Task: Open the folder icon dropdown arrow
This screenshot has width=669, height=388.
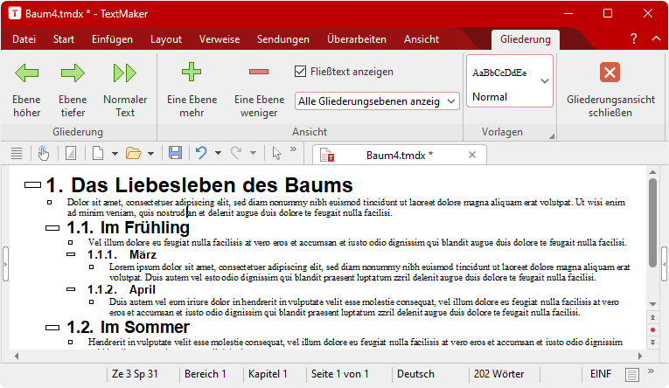Action: 152,154
